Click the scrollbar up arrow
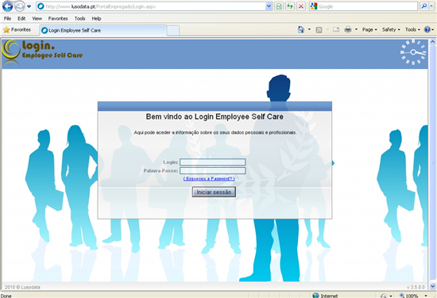 point(432,42)
